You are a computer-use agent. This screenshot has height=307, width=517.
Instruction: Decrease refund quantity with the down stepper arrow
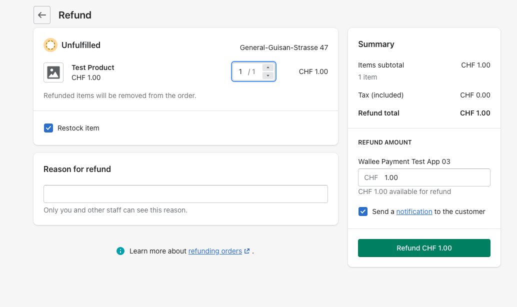point(268,75)
